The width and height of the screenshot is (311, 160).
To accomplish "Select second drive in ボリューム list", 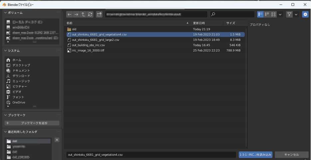I will click(x=32, y=27).
